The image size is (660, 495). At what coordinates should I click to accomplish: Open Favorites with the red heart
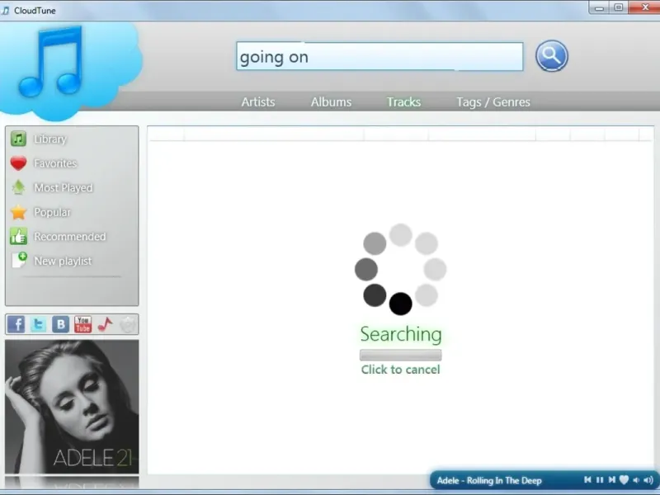tap(44, 163)
